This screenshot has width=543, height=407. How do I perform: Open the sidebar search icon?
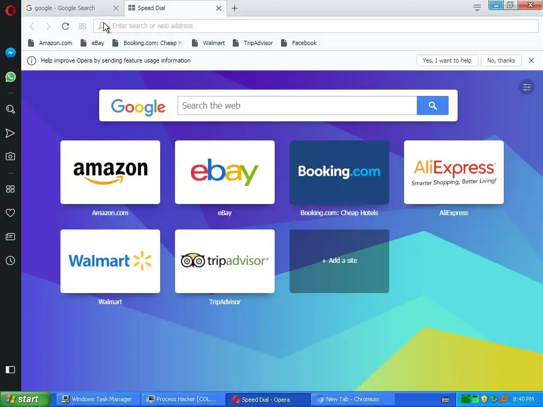pyautogui.click(x=11, y=109)
